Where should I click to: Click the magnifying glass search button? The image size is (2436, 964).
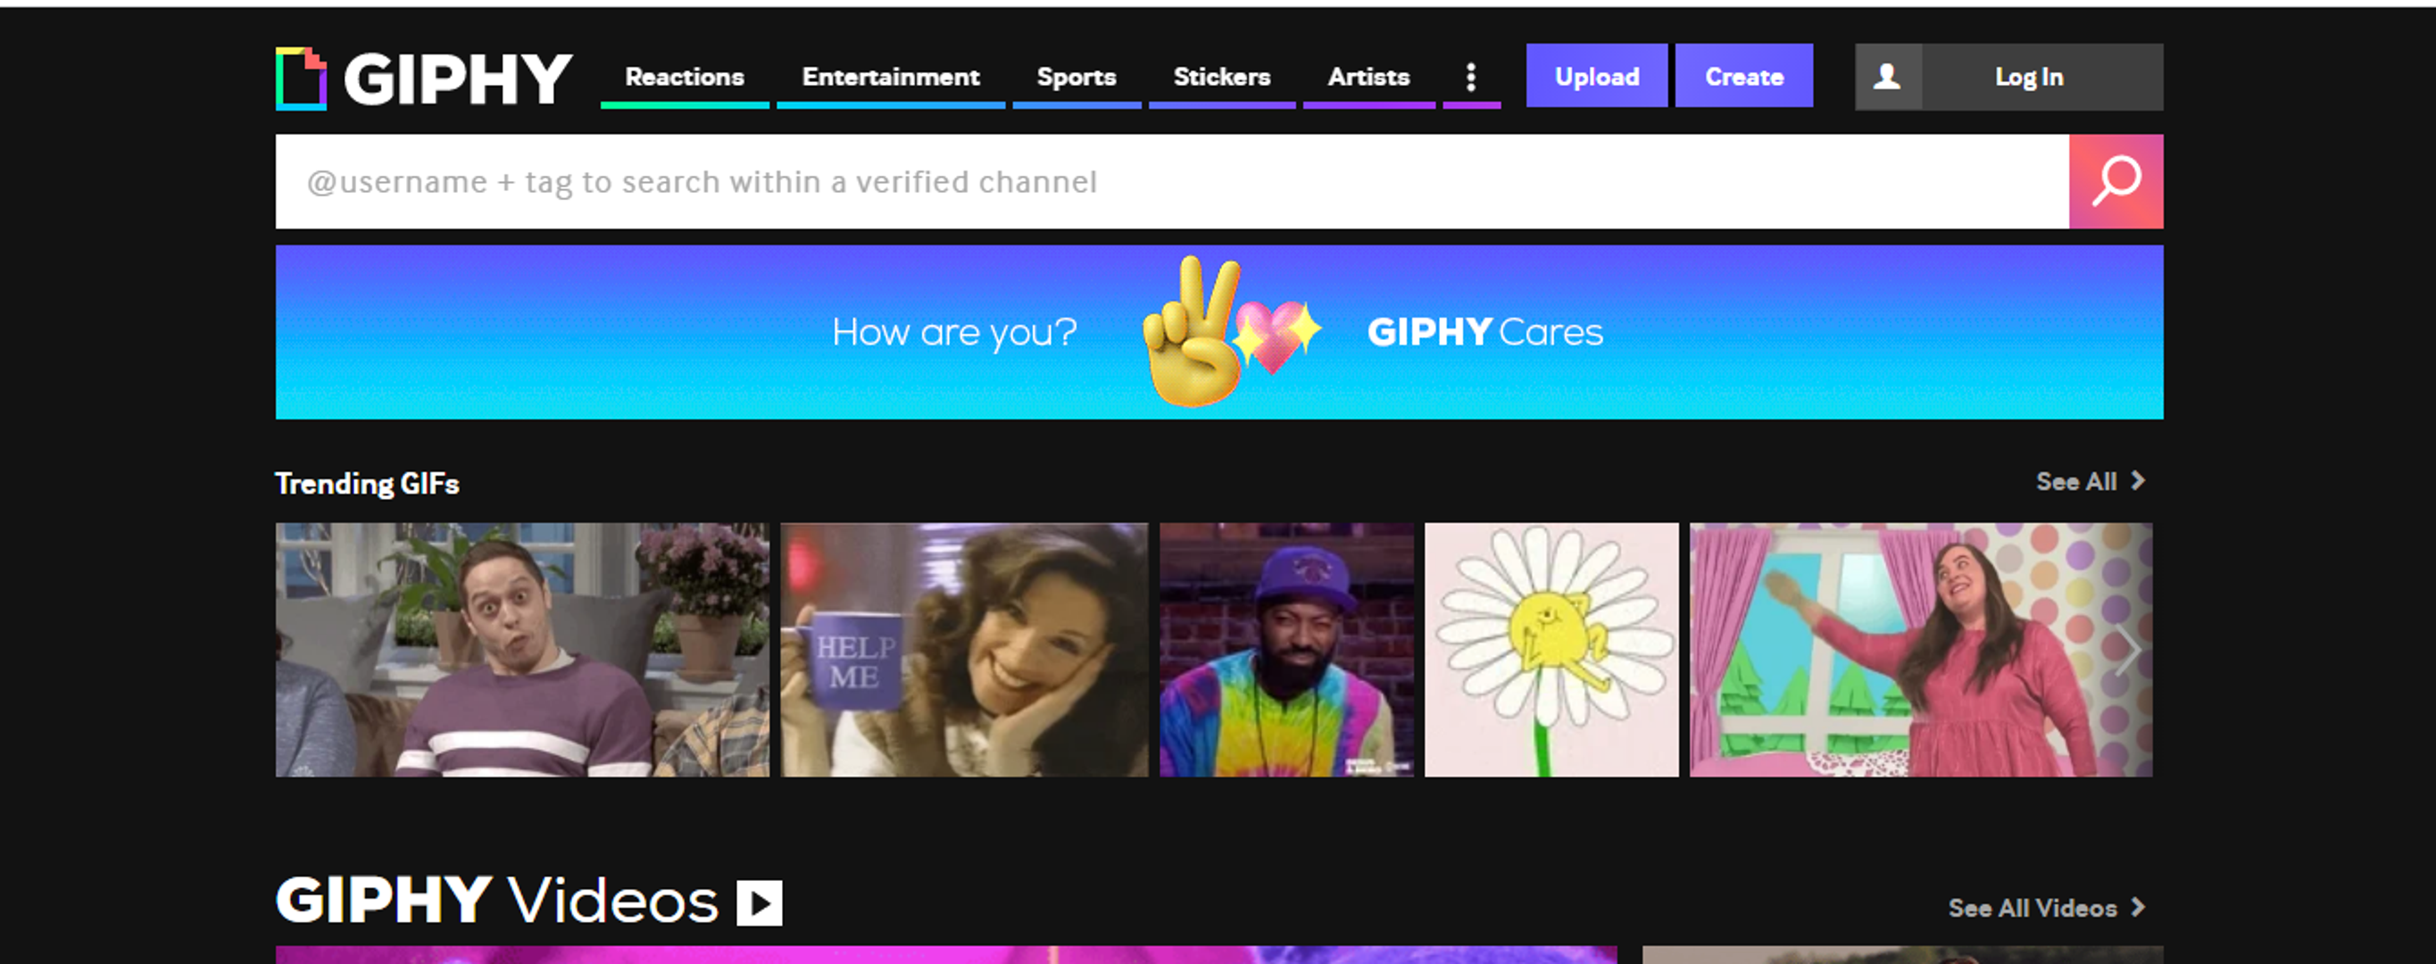click(x=2115, y=180)
